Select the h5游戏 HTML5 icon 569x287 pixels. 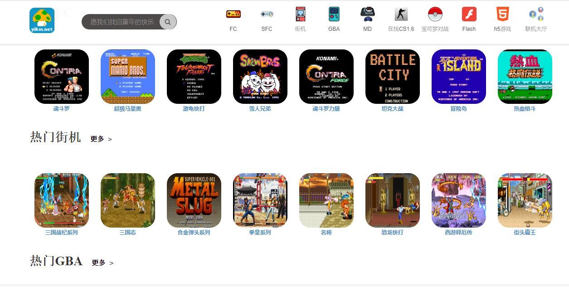[502, 14]
